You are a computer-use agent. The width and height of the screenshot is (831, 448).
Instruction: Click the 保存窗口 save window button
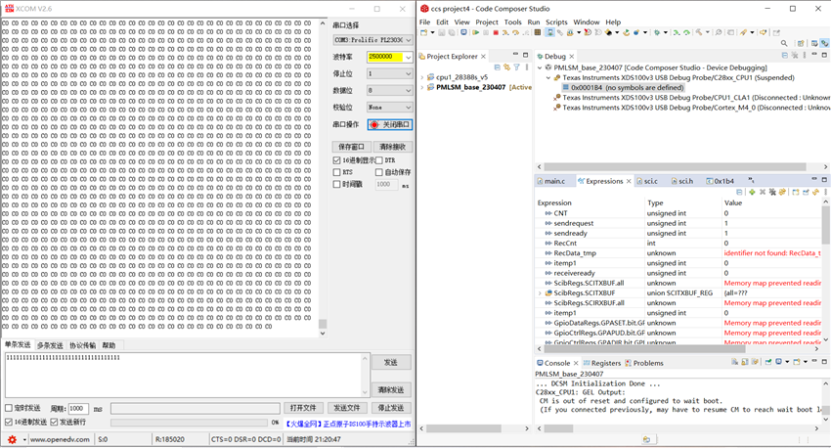(x=351, y=147)
